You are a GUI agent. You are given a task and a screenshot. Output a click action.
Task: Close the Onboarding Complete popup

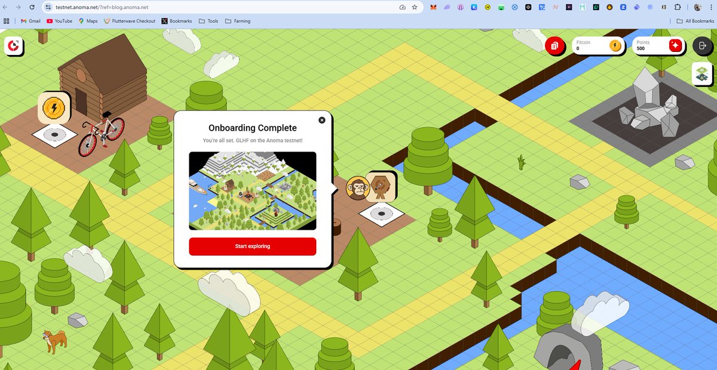[x=322, y=120]
